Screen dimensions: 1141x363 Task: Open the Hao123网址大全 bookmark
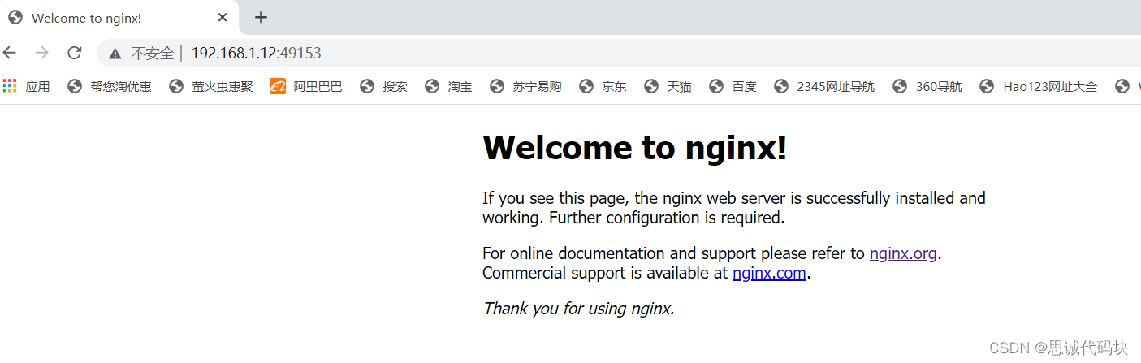coord(1039,86)
